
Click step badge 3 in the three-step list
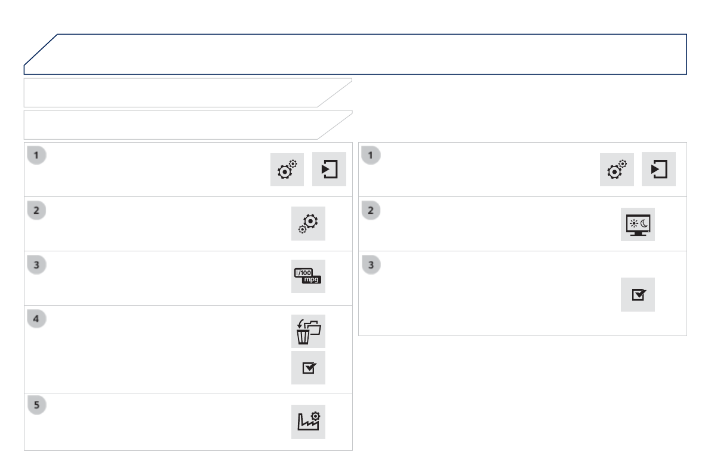371,264
